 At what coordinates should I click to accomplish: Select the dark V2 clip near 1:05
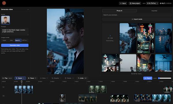pos(88,98)
